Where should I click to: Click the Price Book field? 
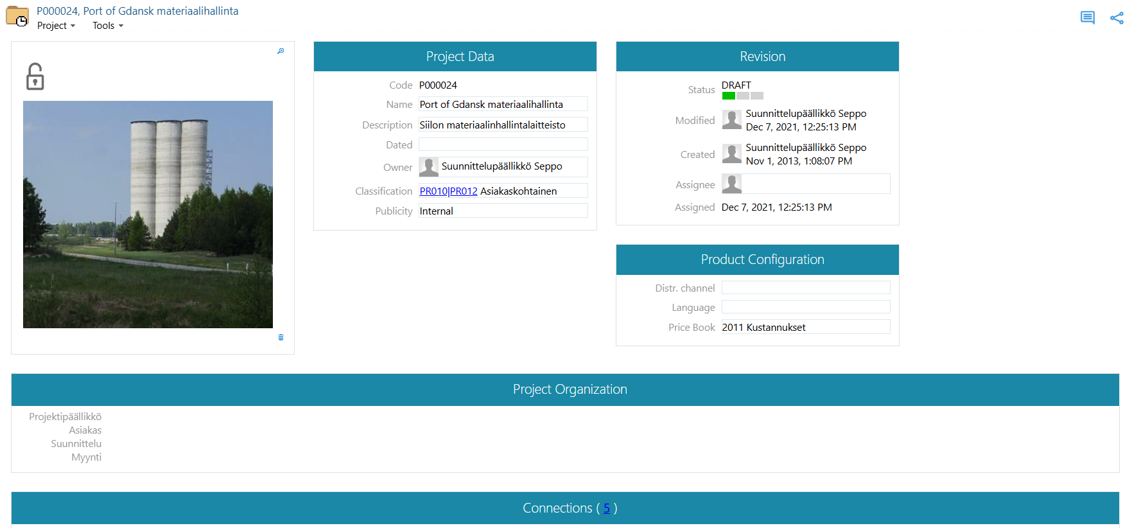805,327
